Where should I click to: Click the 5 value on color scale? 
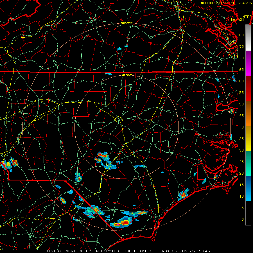point(243,208)
